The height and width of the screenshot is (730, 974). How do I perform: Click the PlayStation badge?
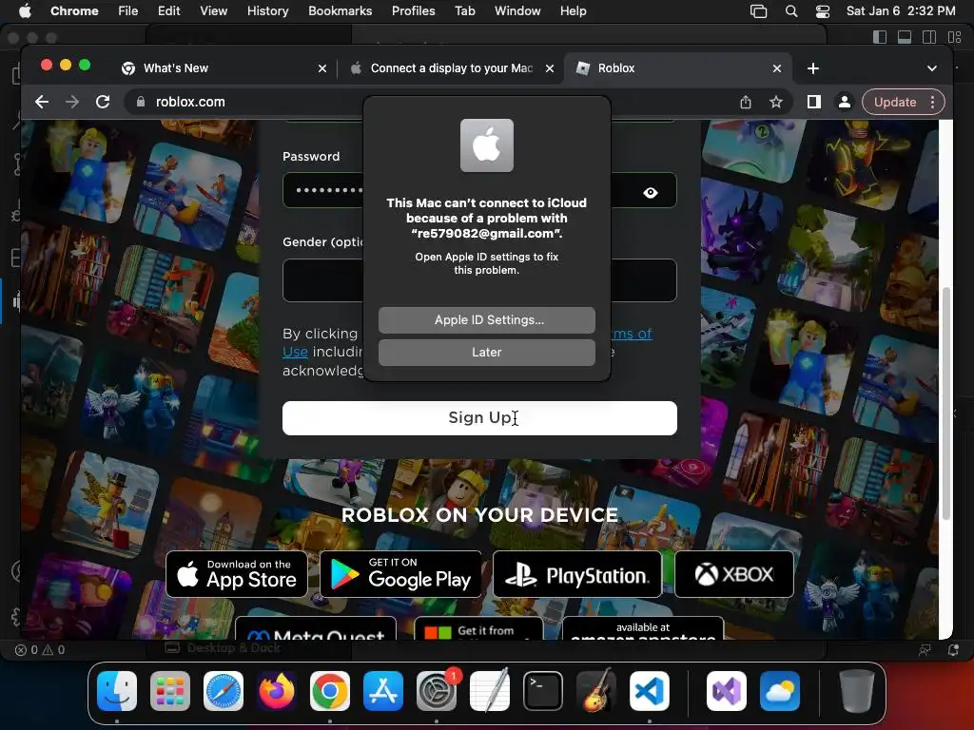[x=577, y=574]
